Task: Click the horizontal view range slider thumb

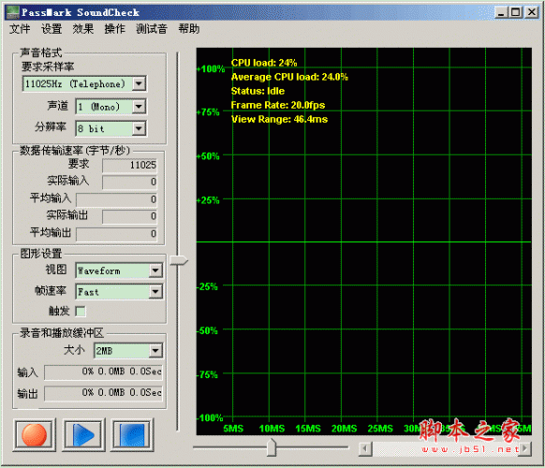Action: [x=272, y=447]
